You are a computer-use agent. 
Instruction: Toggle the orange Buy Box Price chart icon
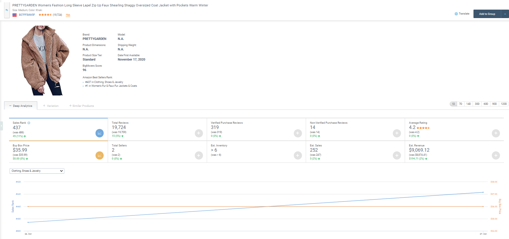pyautogui.click(x=100, y=155)
